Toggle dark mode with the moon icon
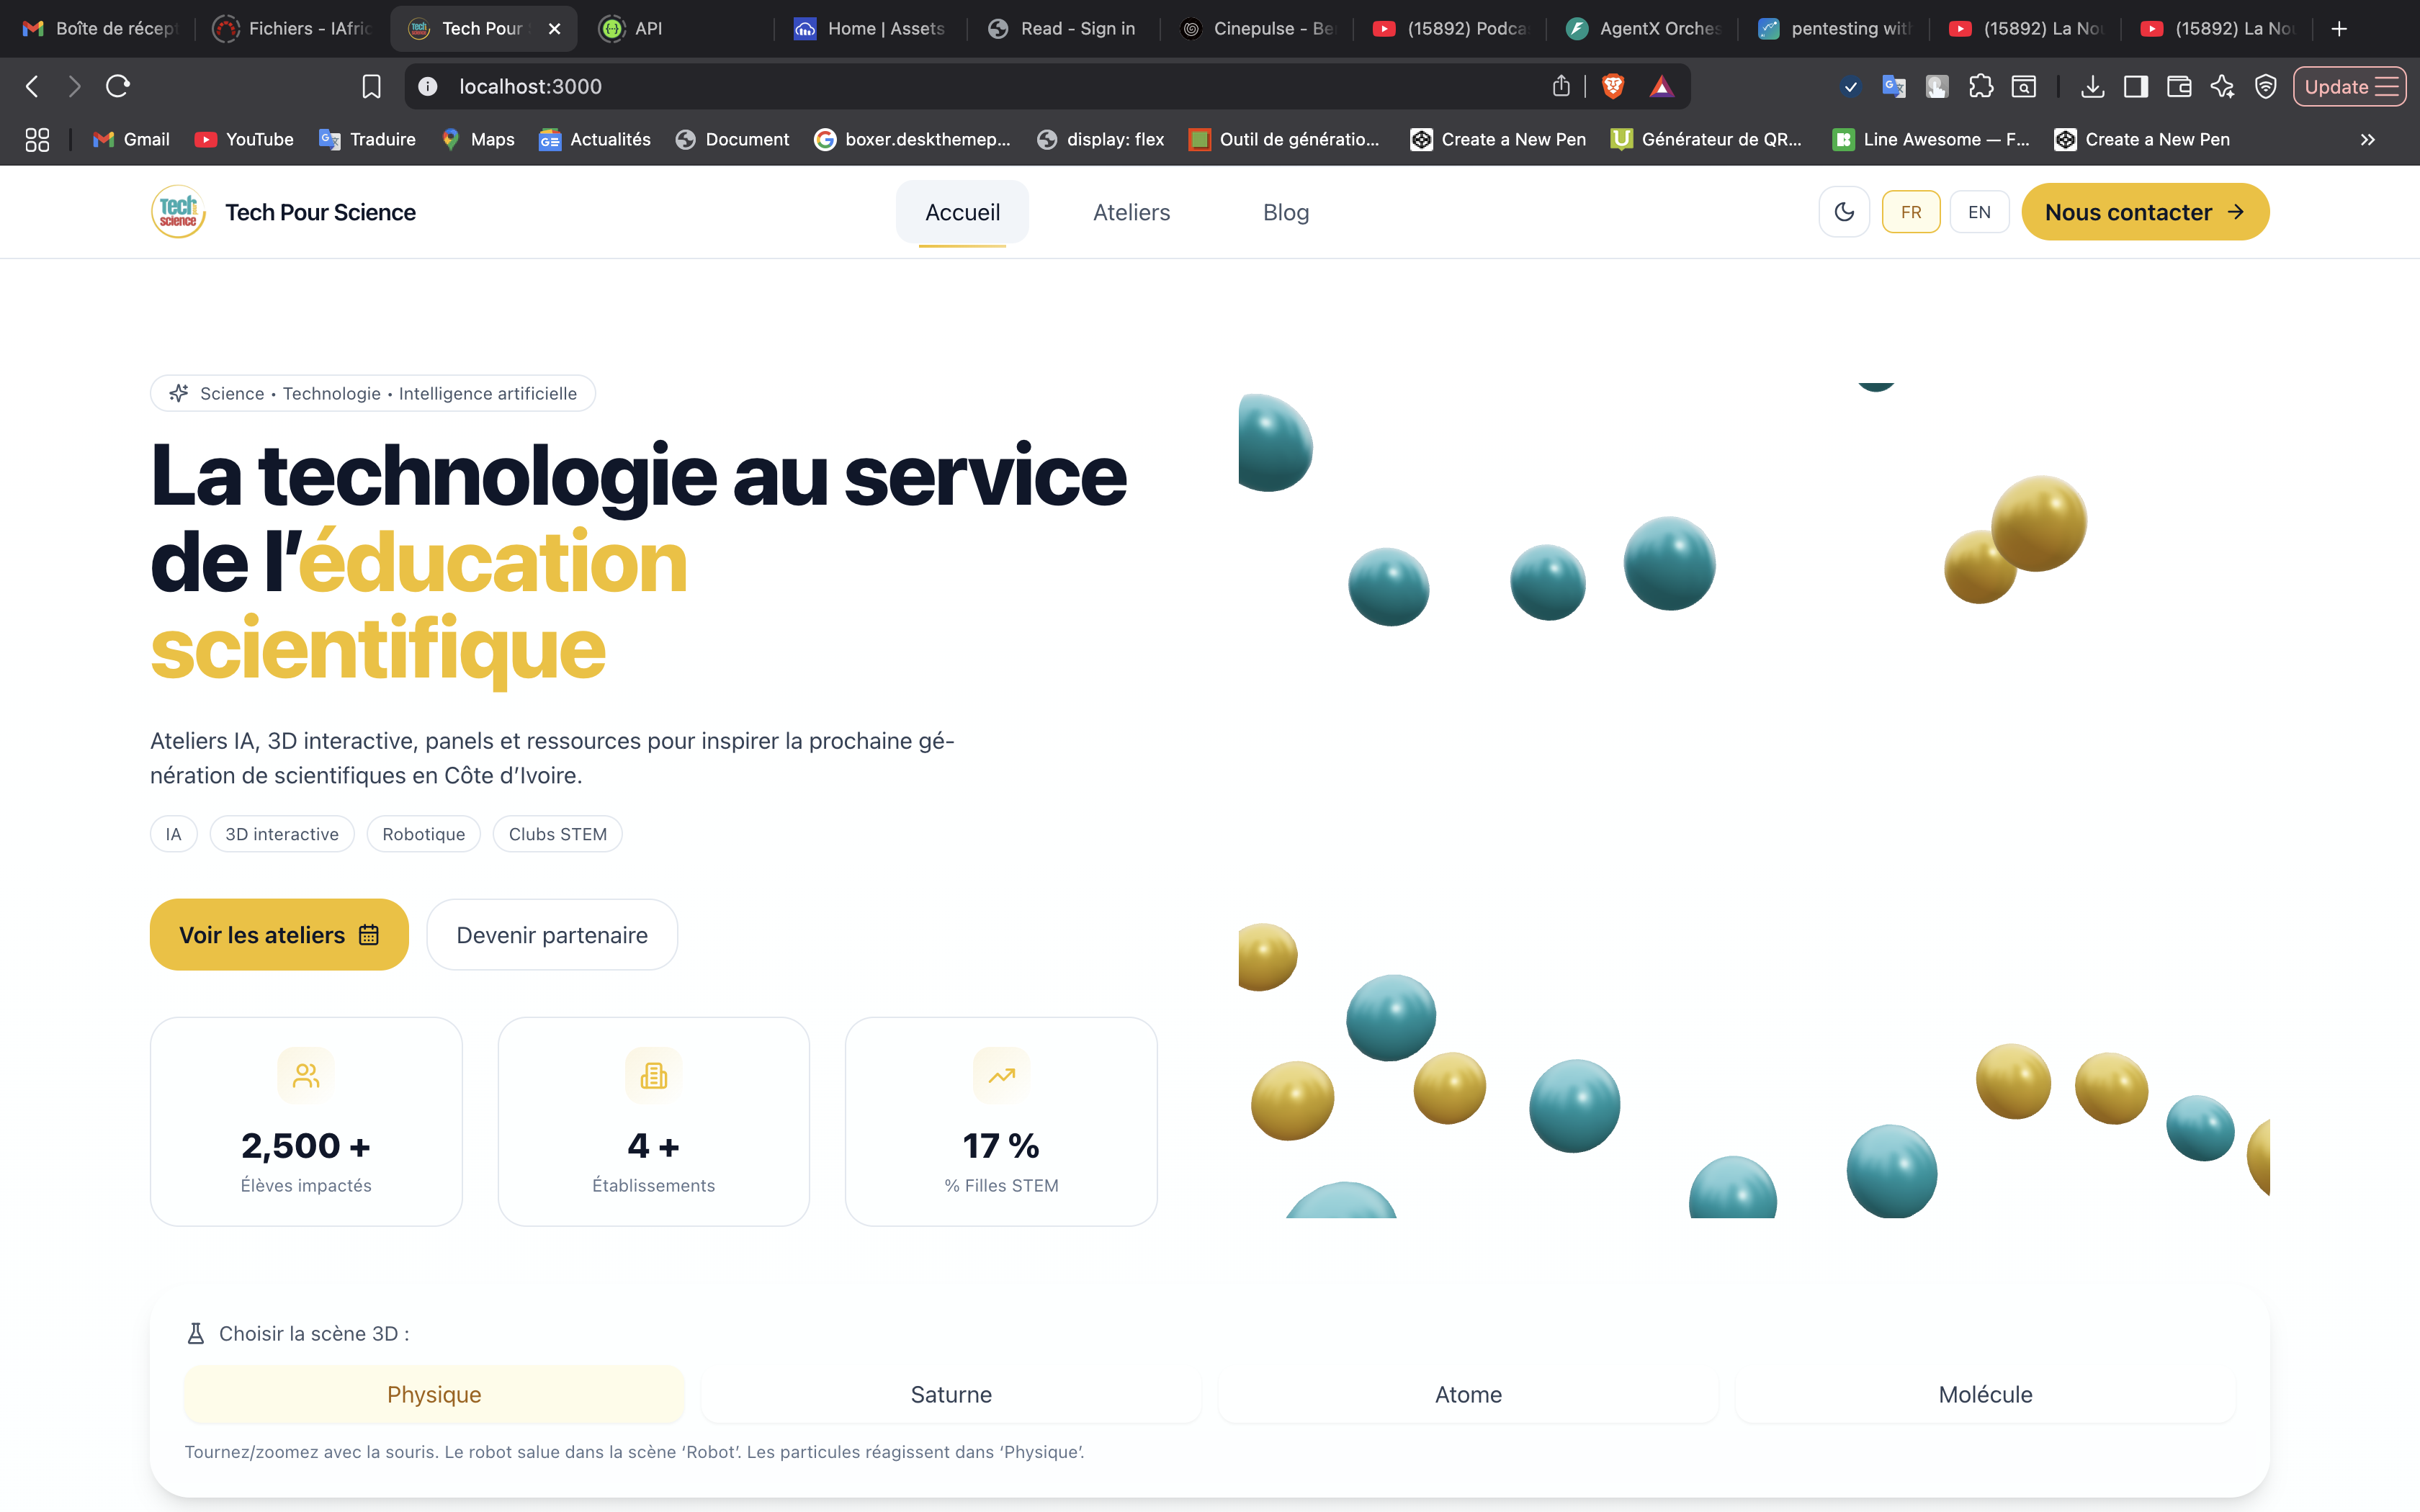 click(1844, 212)
